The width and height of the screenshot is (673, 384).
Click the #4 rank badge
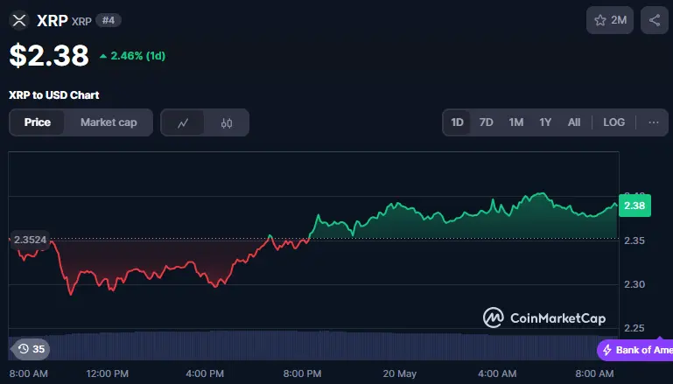tap(109, 20)
